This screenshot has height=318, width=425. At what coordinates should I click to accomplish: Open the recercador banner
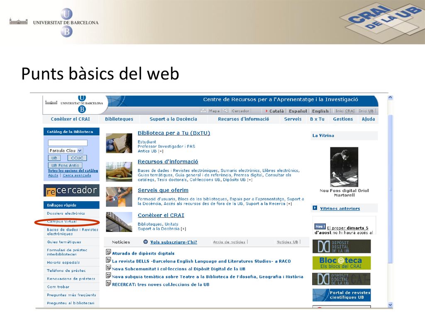[71, 190]
